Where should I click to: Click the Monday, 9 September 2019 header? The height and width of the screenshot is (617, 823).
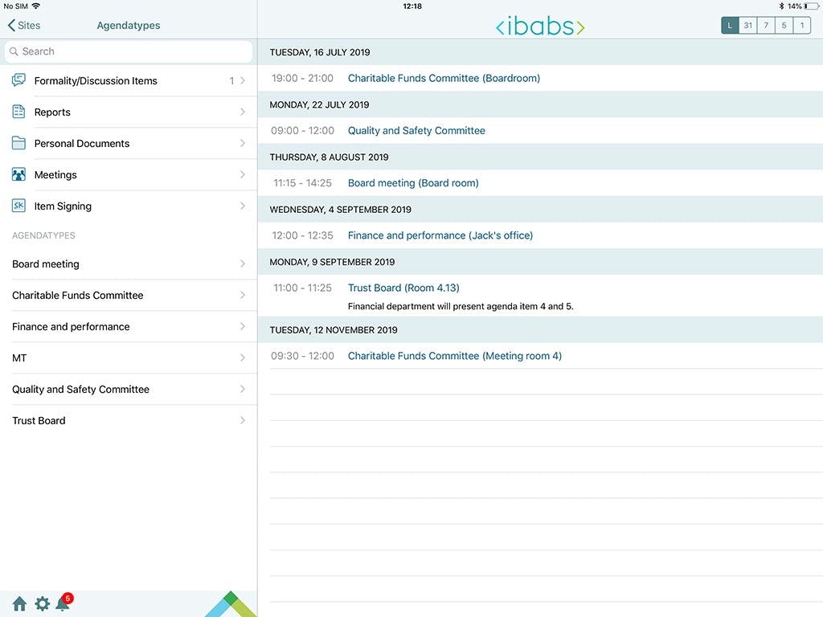click(540, 262)
